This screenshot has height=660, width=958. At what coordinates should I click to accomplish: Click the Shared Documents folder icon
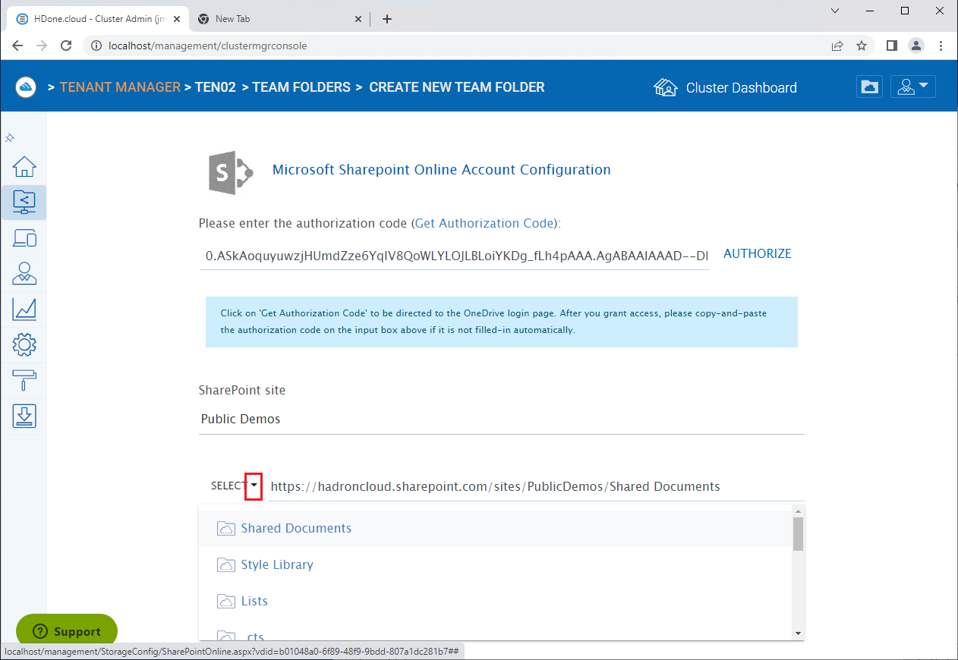(x=225, y=529)
